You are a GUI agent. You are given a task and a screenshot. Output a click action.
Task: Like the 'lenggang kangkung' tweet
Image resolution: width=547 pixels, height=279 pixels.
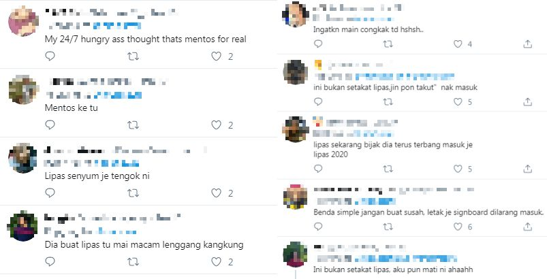pyautogui.click(x=217, y=261)
